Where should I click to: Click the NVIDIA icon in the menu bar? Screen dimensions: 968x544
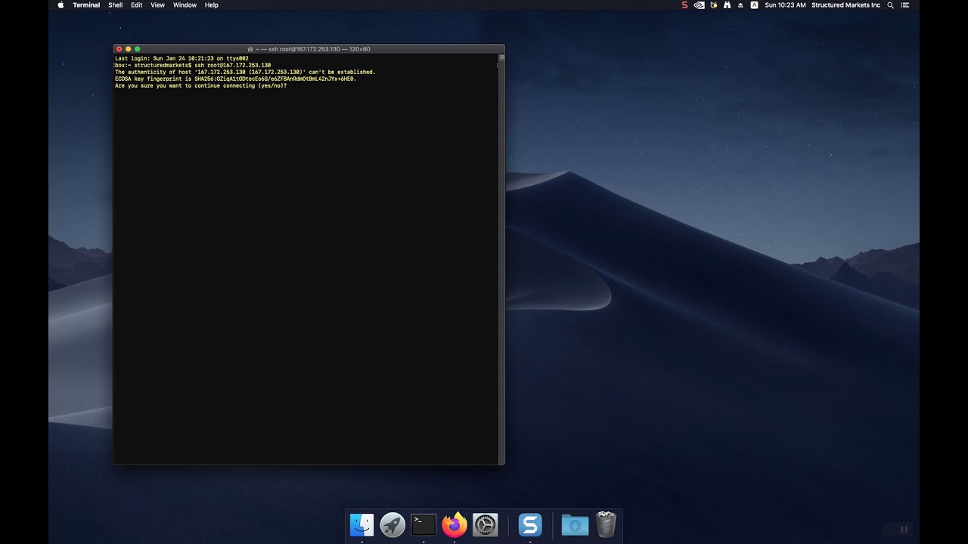pyautogui.click(x=700, y=5)
